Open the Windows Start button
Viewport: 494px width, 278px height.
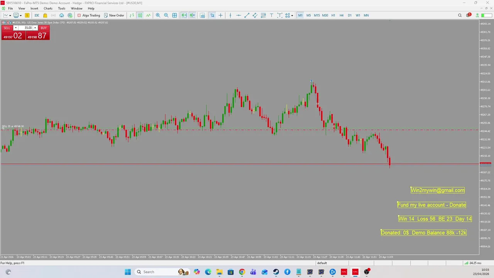tap(128, 272)
